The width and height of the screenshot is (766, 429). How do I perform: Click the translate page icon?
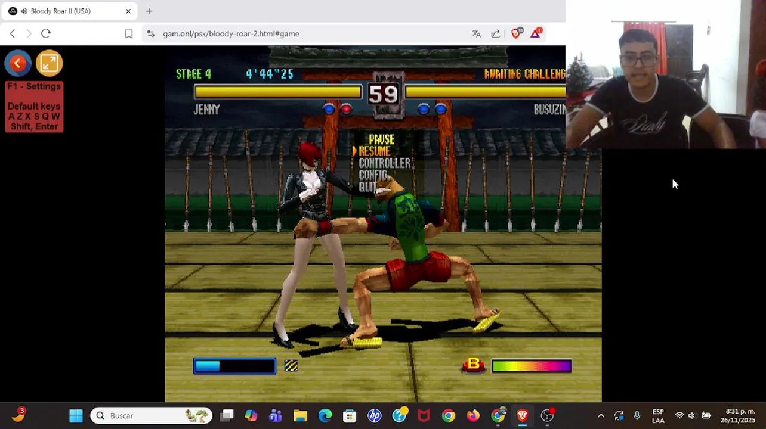[x=476, y=33]
